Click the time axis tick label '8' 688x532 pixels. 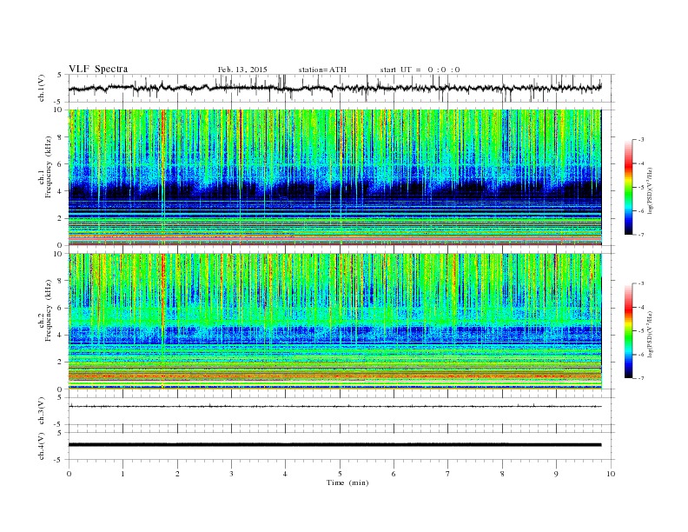pyautogui.click(x=502, y=474)
